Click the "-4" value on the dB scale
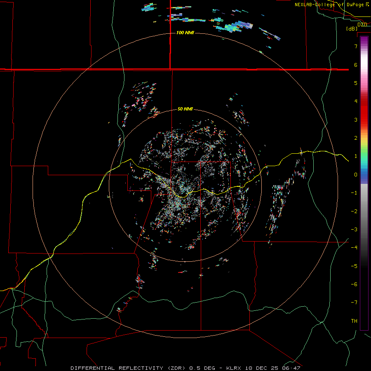371x371 pixels. click(354, 248)
